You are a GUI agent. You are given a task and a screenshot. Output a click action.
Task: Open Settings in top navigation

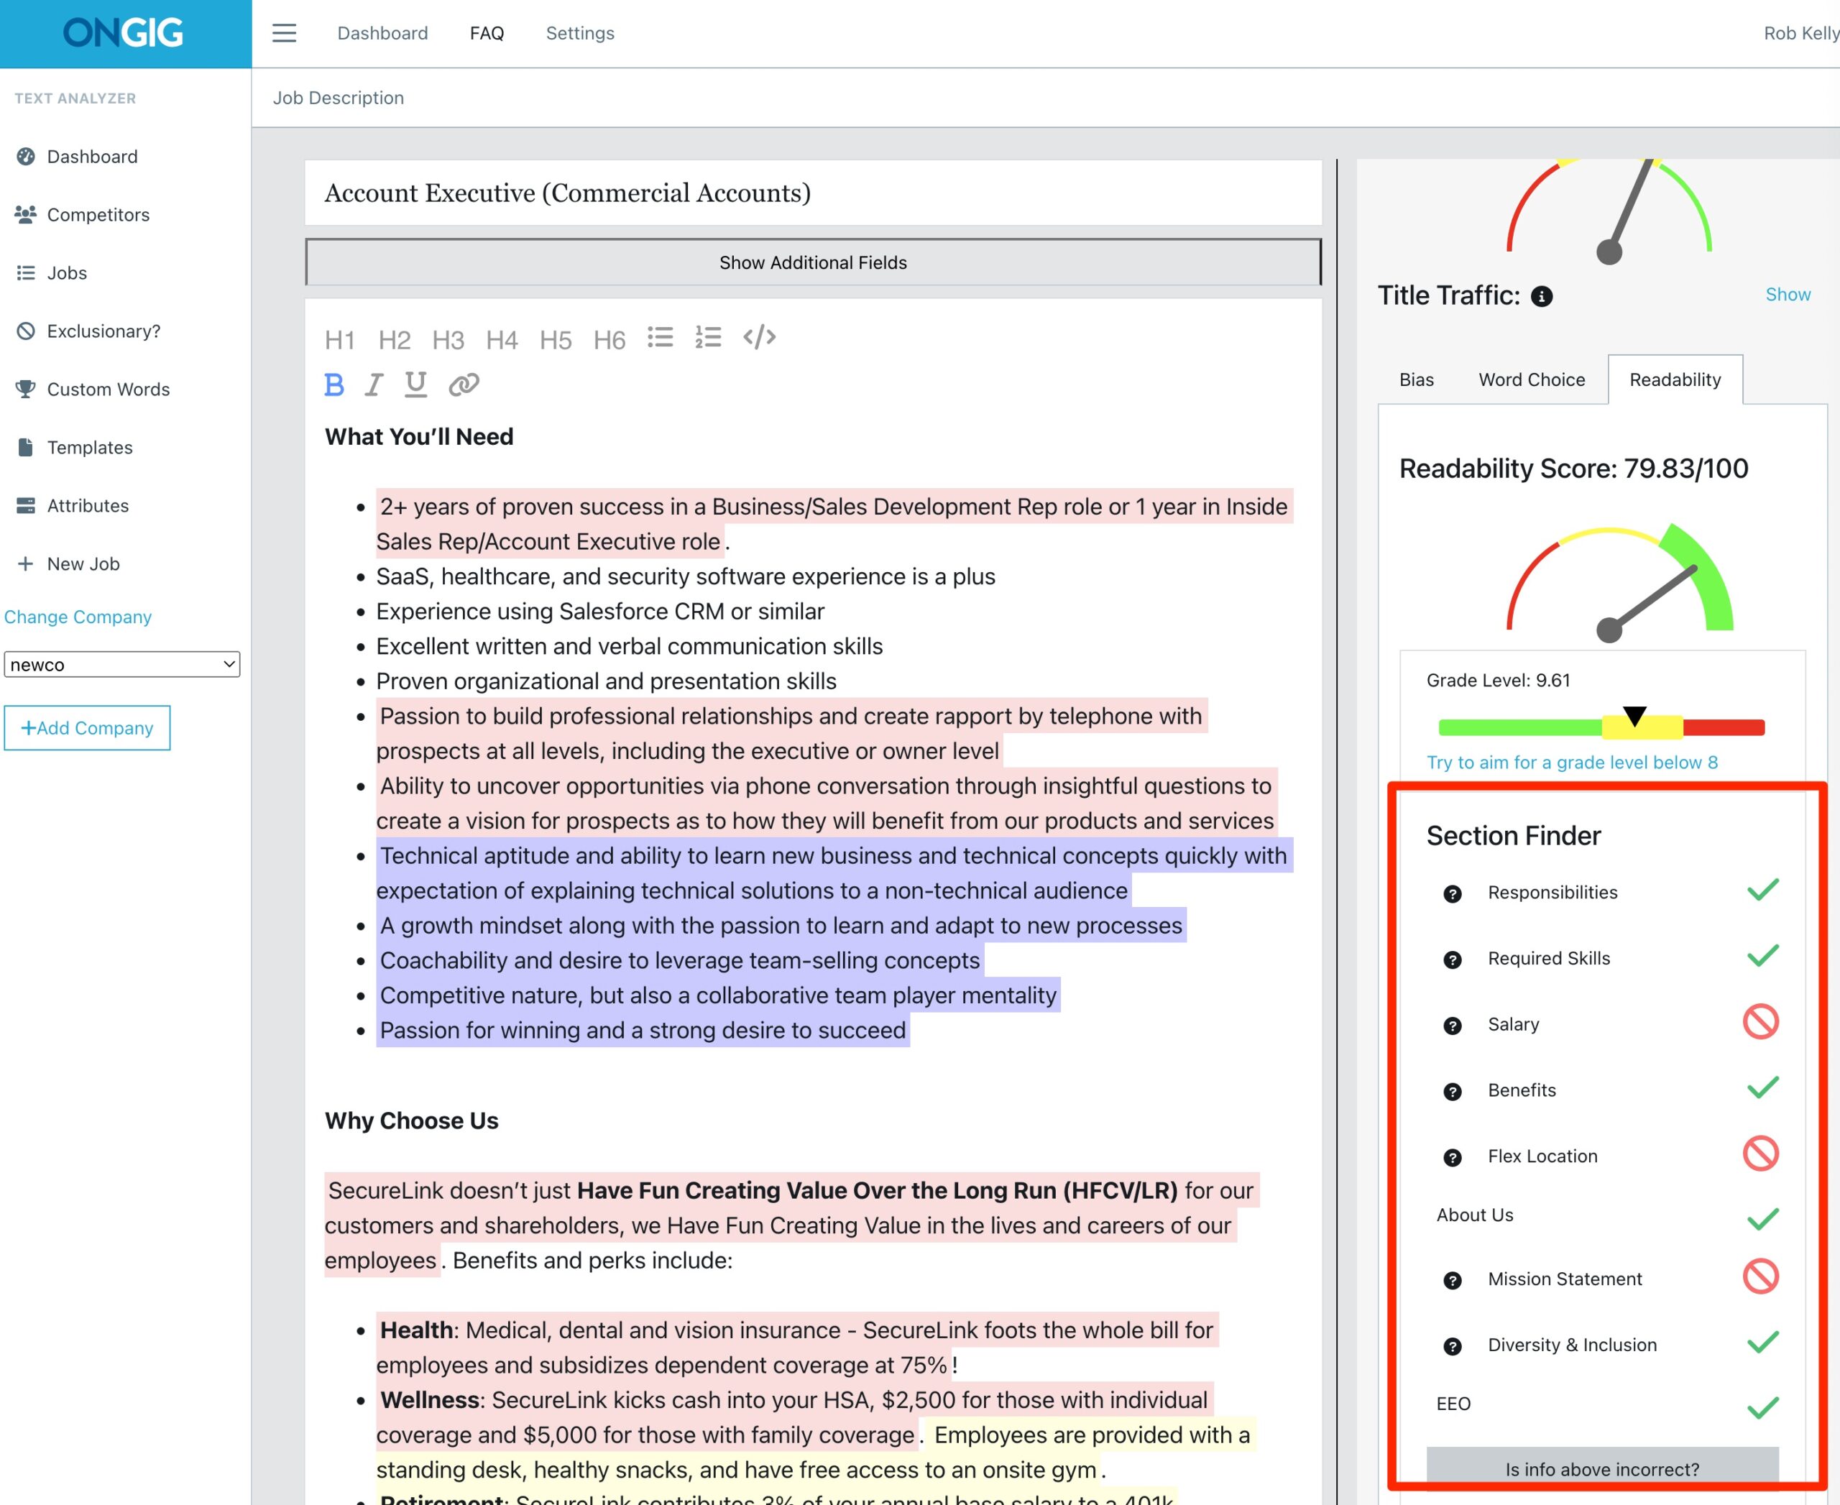point(580,33)
